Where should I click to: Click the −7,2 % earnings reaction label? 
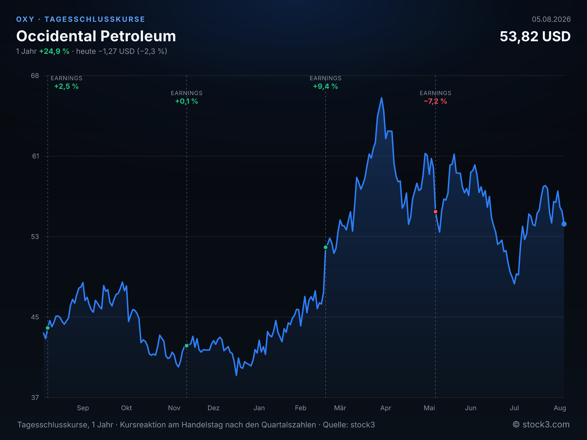click(x=435, y=101)
